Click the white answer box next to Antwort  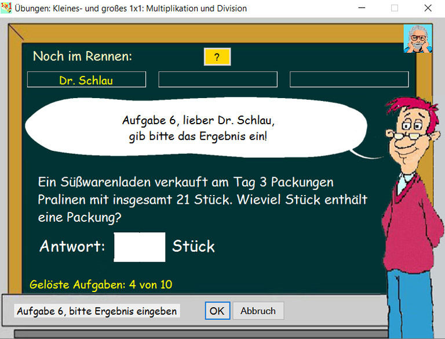click(139, 247)
